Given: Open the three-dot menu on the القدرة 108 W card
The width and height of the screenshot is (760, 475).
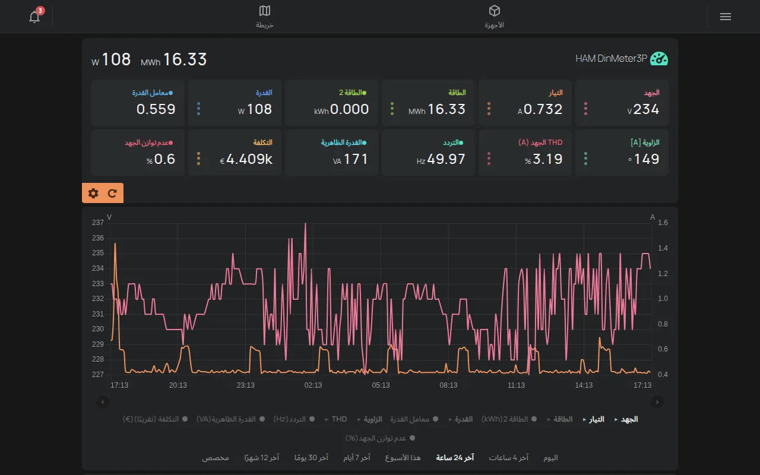Looking at the screenshot, I should click(x=199, y=109).
